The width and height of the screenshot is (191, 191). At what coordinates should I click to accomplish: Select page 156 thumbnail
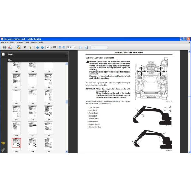[x=48, y=96]
